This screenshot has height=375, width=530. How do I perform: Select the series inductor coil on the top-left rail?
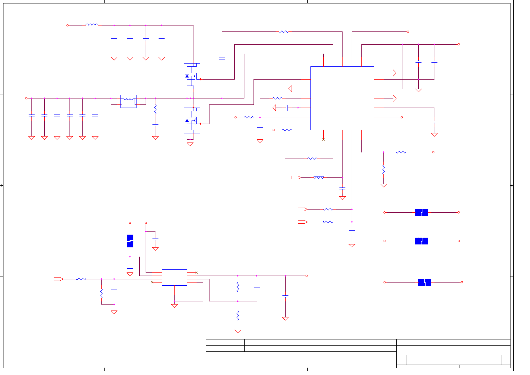[92, 25]
